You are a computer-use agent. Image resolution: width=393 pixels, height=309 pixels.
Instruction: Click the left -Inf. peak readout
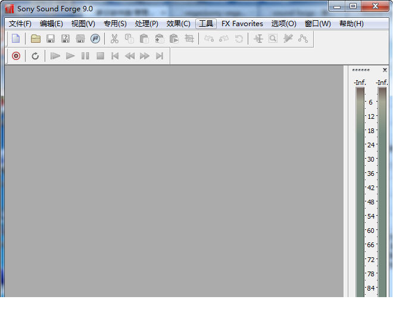click(360, 83)
